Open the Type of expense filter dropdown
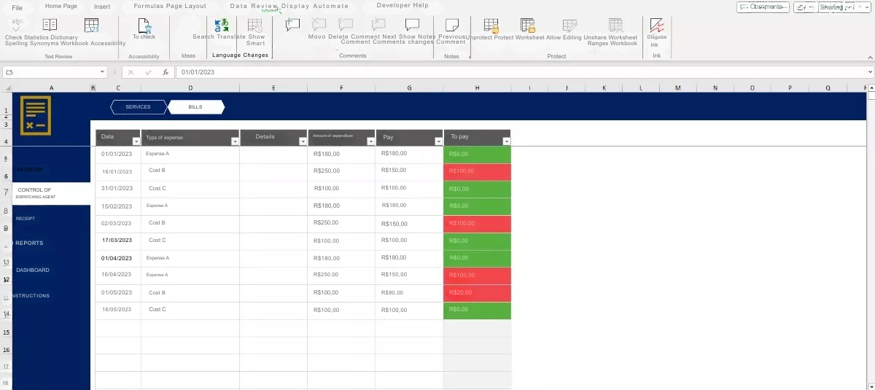The image size is (875, 390). (x=234, y=141)
